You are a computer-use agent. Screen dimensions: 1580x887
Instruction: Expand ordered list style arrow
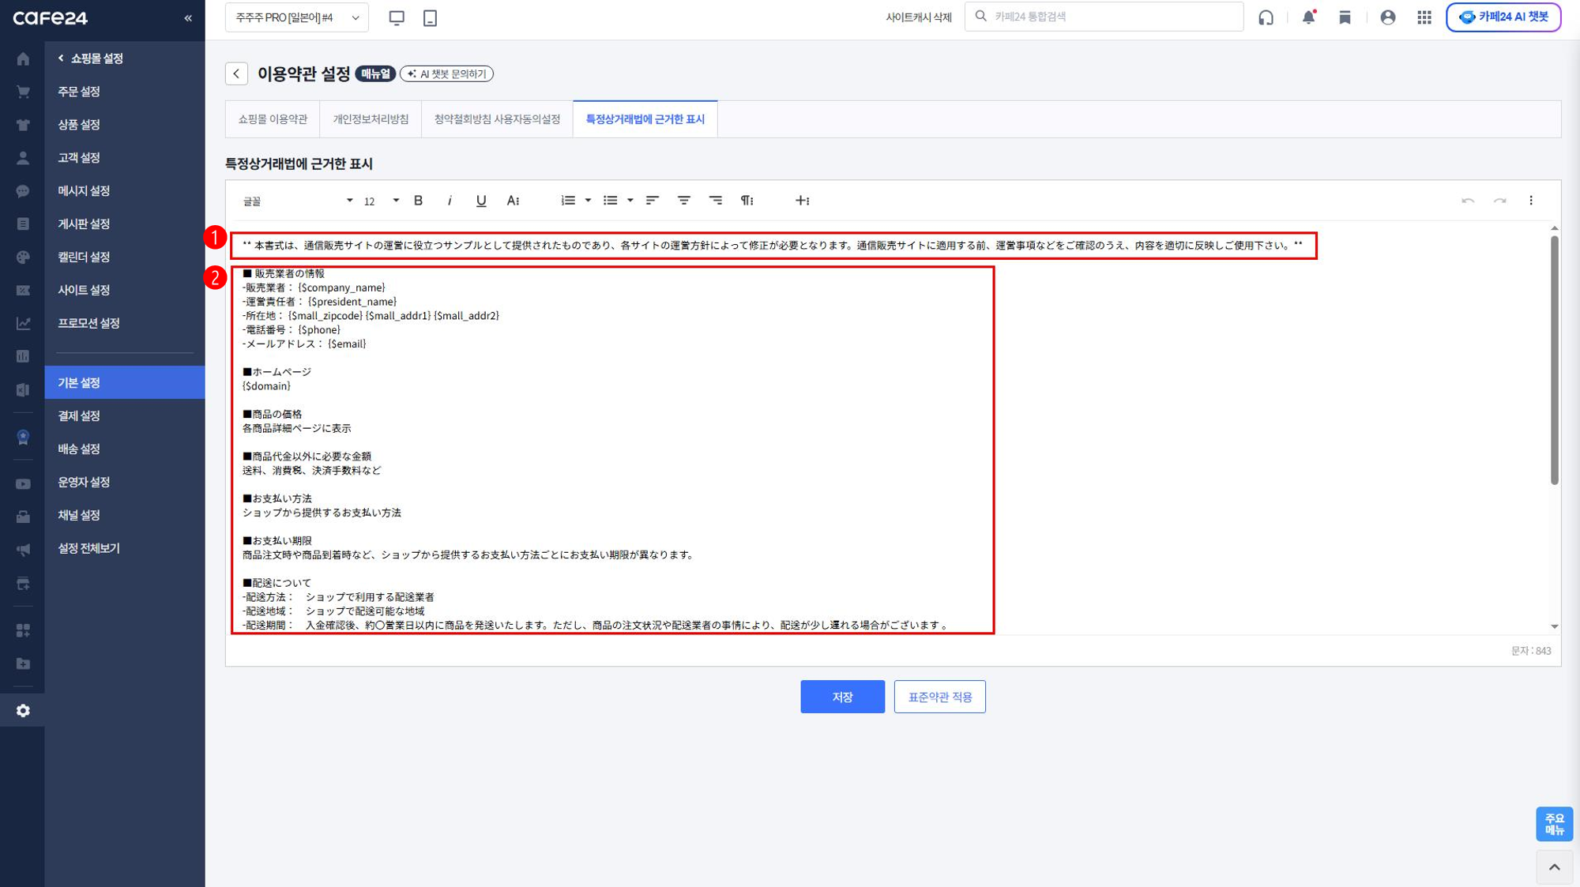click(x=588, y=201)
